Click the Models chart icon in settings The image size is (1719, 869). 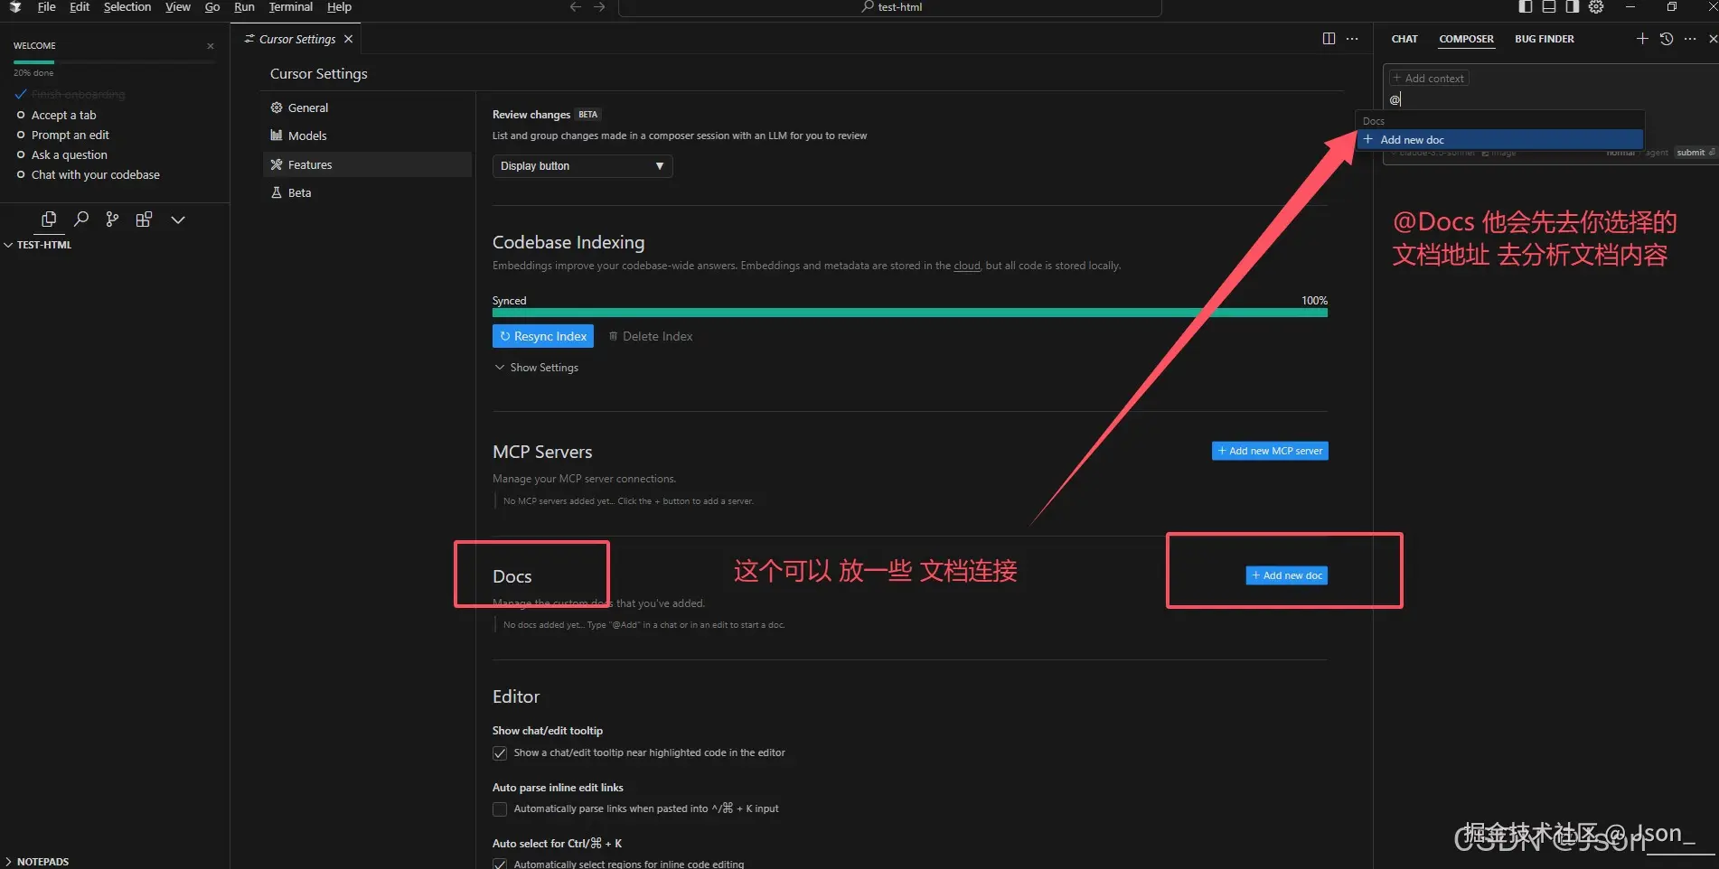(277, 135)
